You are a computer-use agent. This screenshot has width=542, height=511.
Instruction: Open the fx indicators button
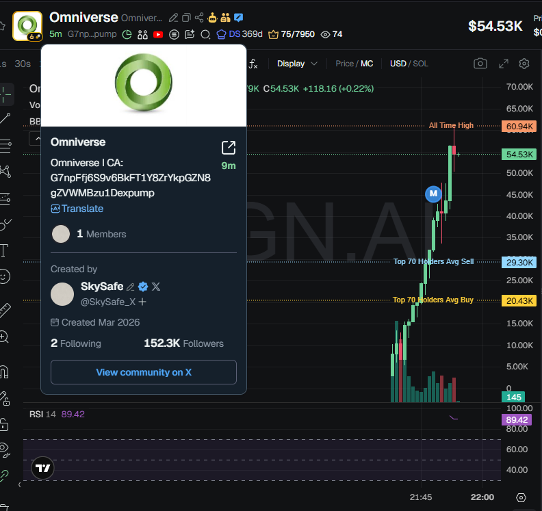point(253,64)
